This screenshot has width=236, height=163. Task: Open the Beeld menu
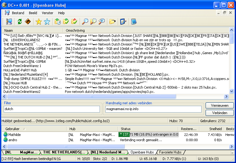[x=33, y=13]
